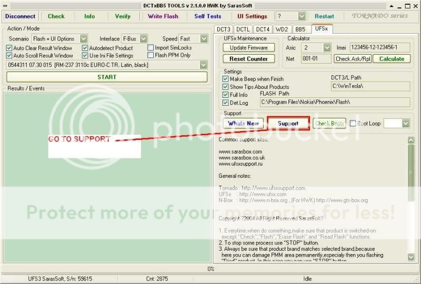Click the title bar up-arrow icon
This screenshot has height=284, width=421.
(392, 6)
